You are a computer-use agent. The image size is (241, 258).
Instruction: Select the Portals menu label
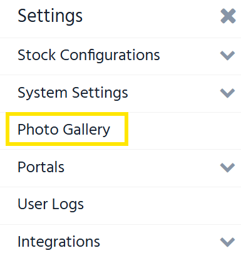click(41, 167)
